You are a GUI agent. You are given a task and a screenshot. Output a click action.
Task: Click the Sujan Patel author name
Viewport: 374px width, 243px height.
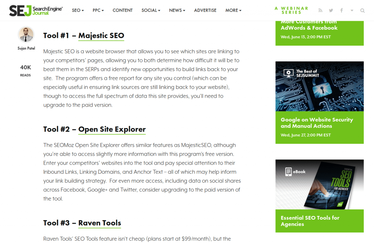tap(26, 49)
